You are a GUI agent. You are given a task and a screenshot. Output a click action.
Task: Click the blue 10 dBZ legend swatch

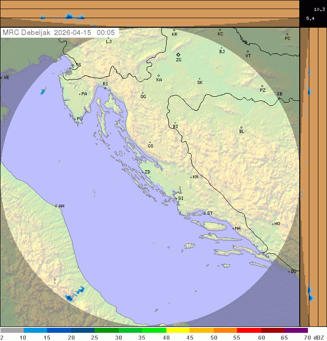tap(35, 331)
